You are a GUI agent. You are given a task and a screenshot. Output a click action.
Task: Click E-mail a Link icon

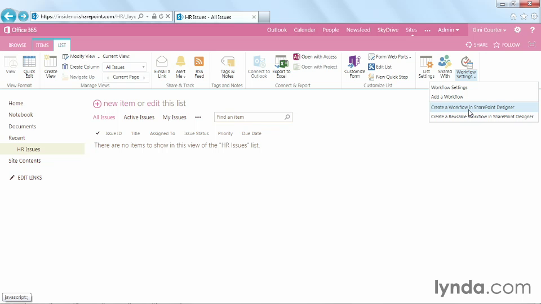pyautogui.click(x=162, y=66)
